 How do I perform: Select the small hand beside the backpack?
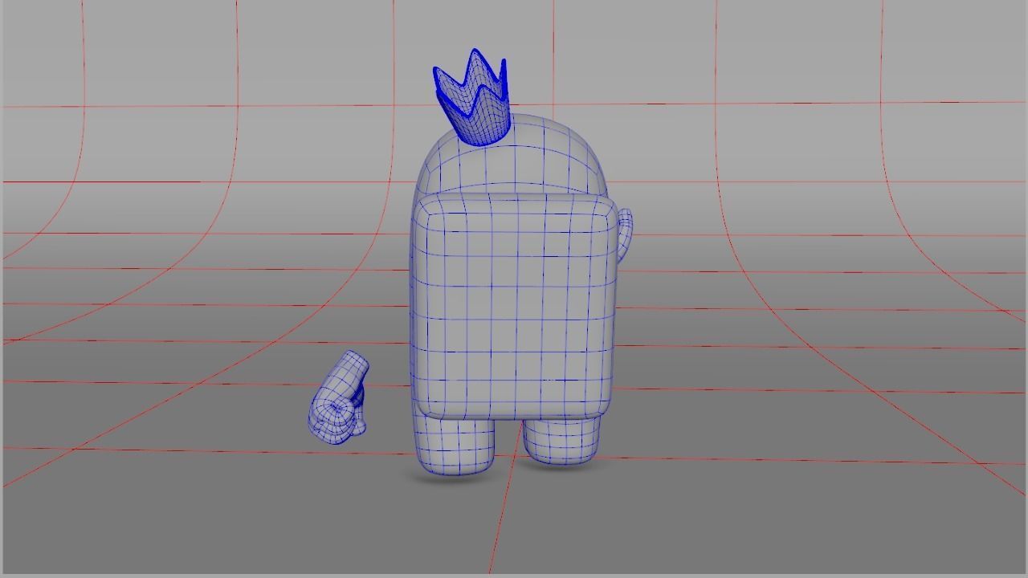624,235
